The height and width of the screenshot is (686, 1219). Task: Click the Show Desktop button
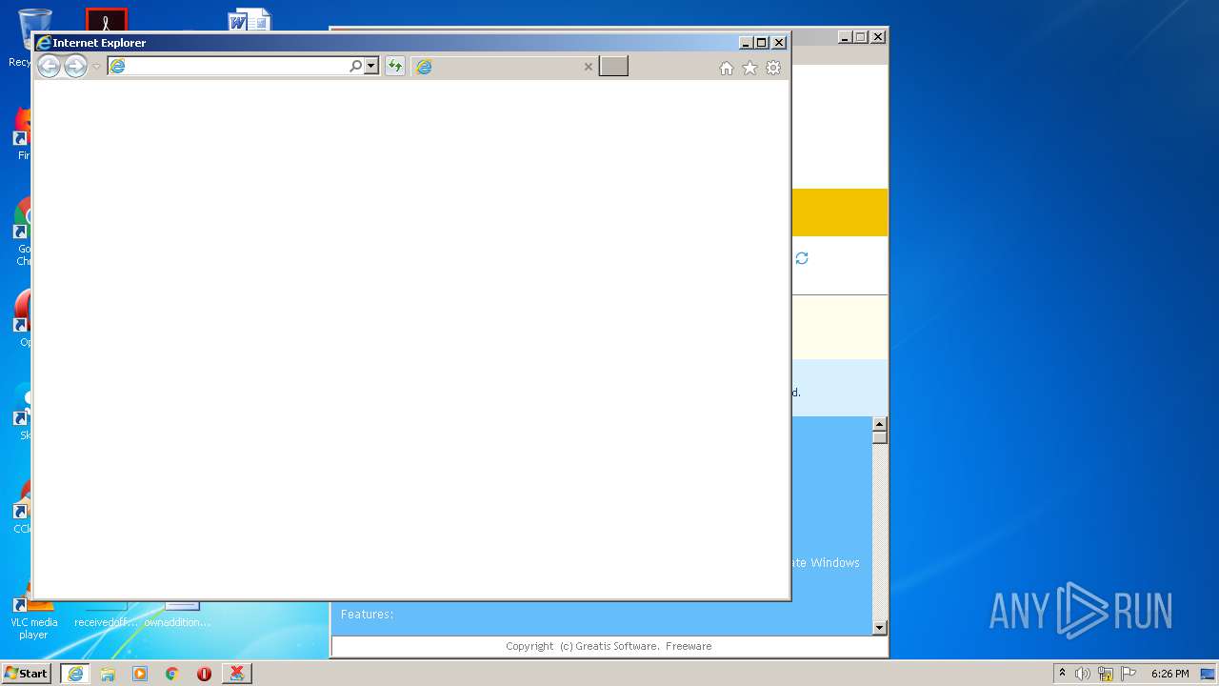coord(1209,674)
